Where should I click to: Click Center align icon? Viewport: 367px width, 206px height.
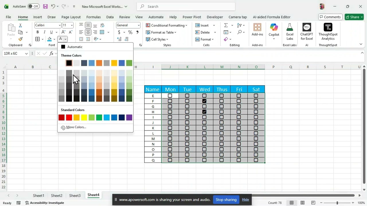(88, 32)
